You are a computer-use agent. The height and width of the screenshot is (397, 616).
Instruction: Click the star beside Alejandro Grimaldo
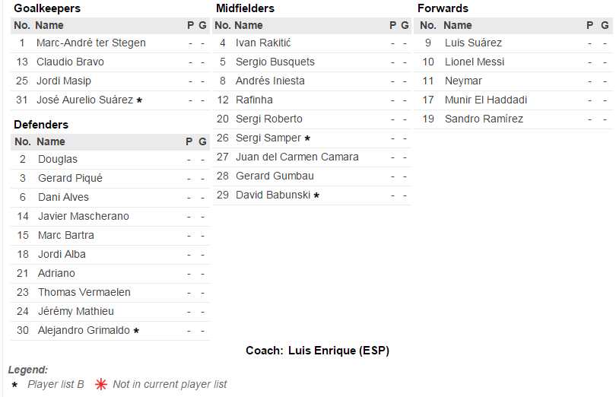point(136,331)
